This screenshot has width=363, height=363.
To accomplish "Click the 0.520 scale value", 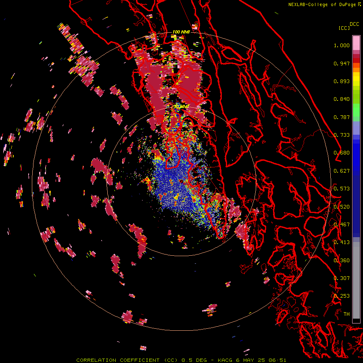I will click(342, 207).
